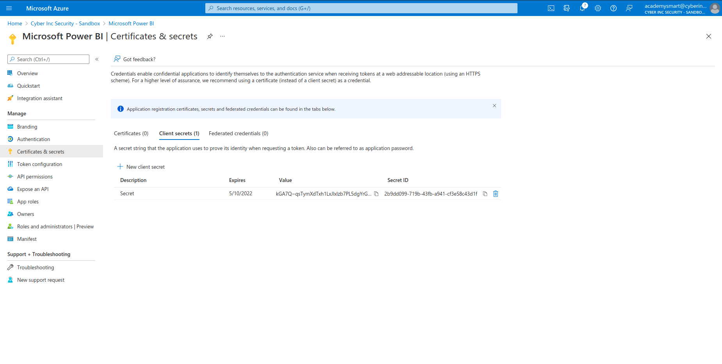Click the API permissions icon
This screenshot has width=722, height=364.
click(10, 177)
